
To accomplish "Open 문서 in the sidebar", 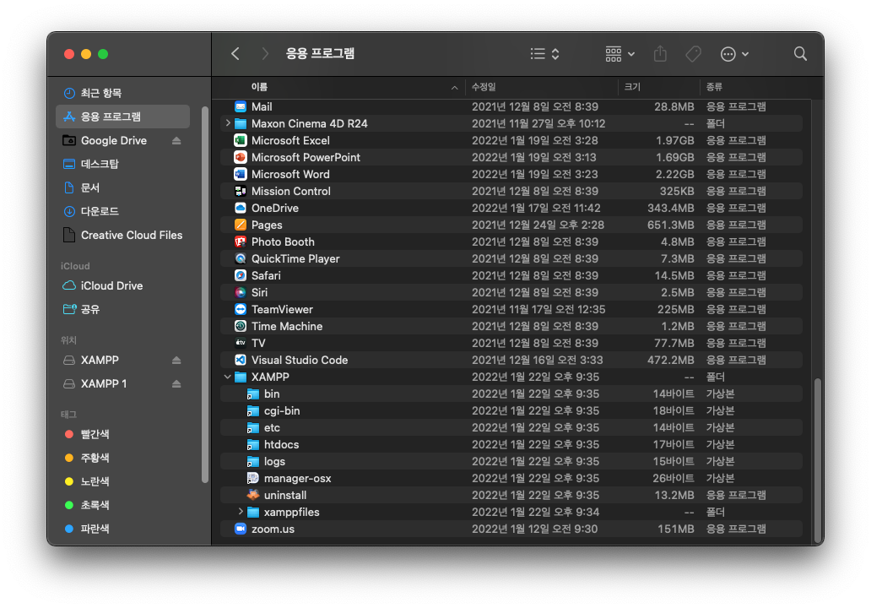I will [122, 187].
